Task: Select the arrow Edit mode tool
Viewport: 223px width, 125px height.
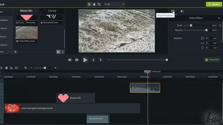Action: tap(89, 4)
